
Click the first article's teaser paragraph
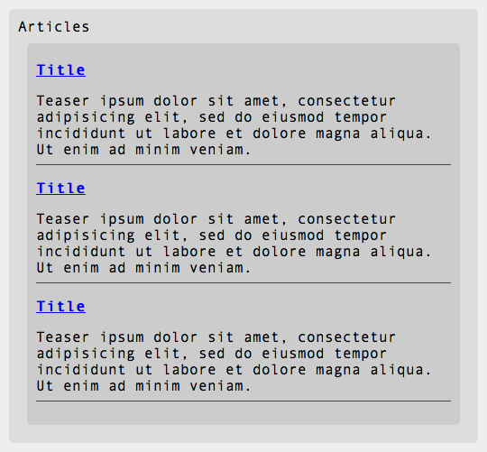[x=234, y=125]
